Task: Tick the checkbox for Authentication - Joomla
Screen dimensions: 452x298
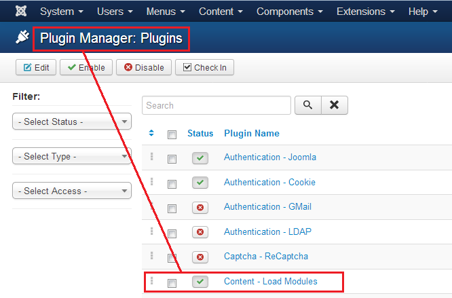Action: click(172, 159)
